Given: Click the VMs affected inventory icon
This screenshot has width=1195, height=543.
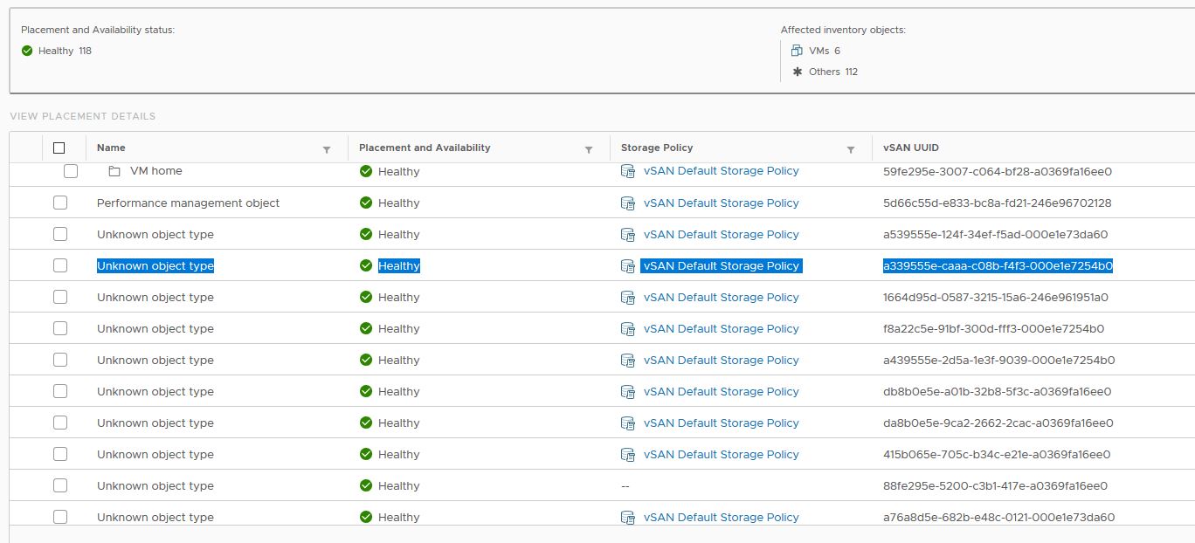Looking at the screenshot, I should pyautogui.click(x=797, y=51).
